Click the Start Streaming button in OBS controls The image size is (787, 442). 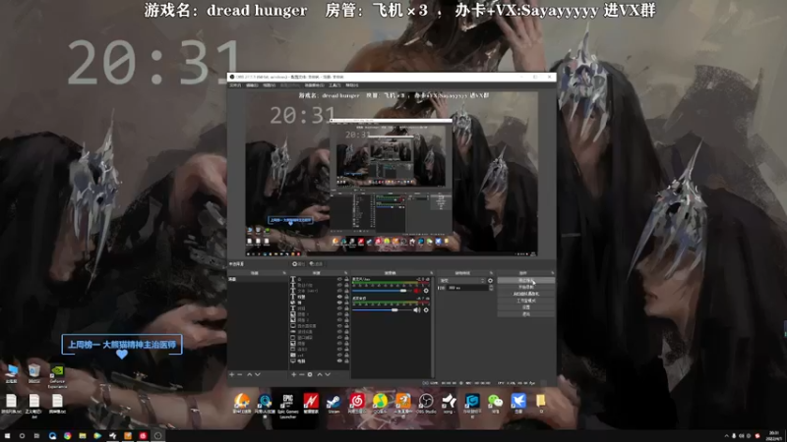click(x=526, y=280)
